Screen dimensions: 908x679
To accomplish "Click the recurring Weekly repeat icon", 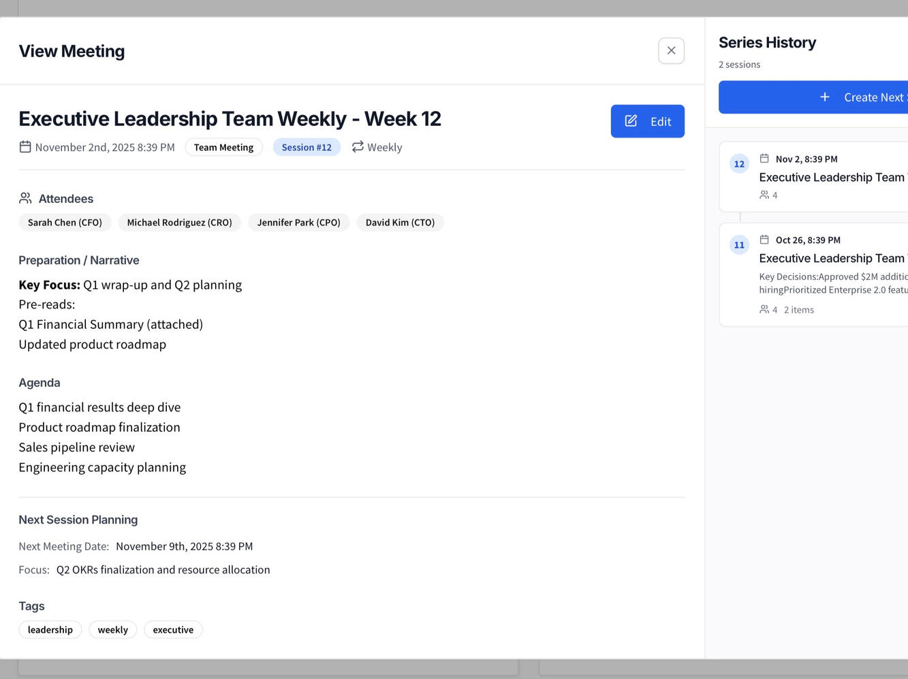I will point(358,147).
